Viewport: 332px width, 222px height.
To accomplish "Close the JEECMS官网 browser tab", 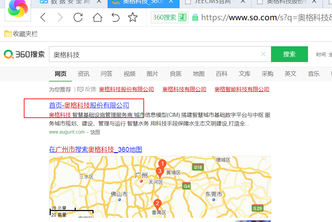I will (243, 2).
